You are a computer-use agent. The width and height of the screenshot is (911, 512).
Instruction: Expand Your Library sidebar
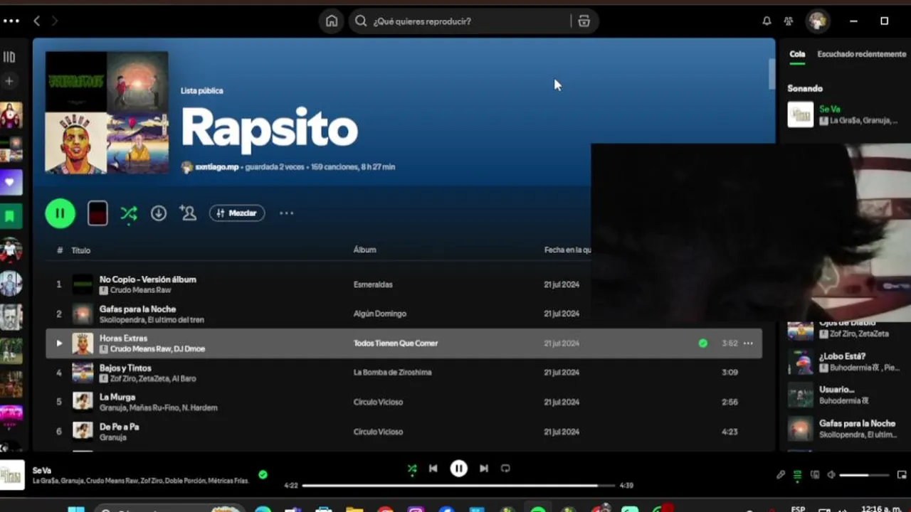click(9, 57)
